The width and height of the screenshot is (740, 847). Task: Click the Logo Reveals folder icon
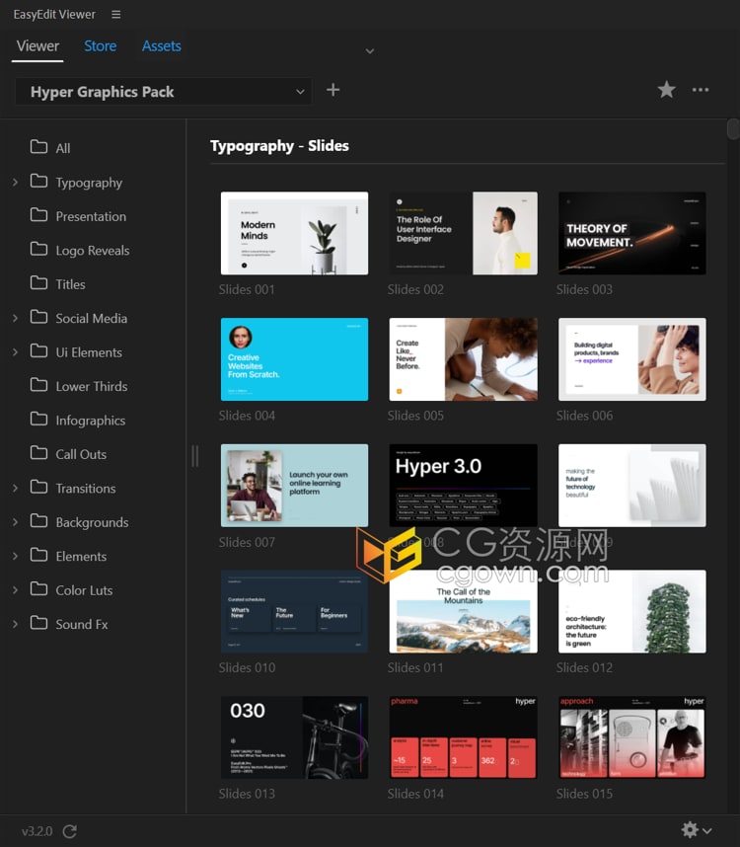(x=38, y=249)
